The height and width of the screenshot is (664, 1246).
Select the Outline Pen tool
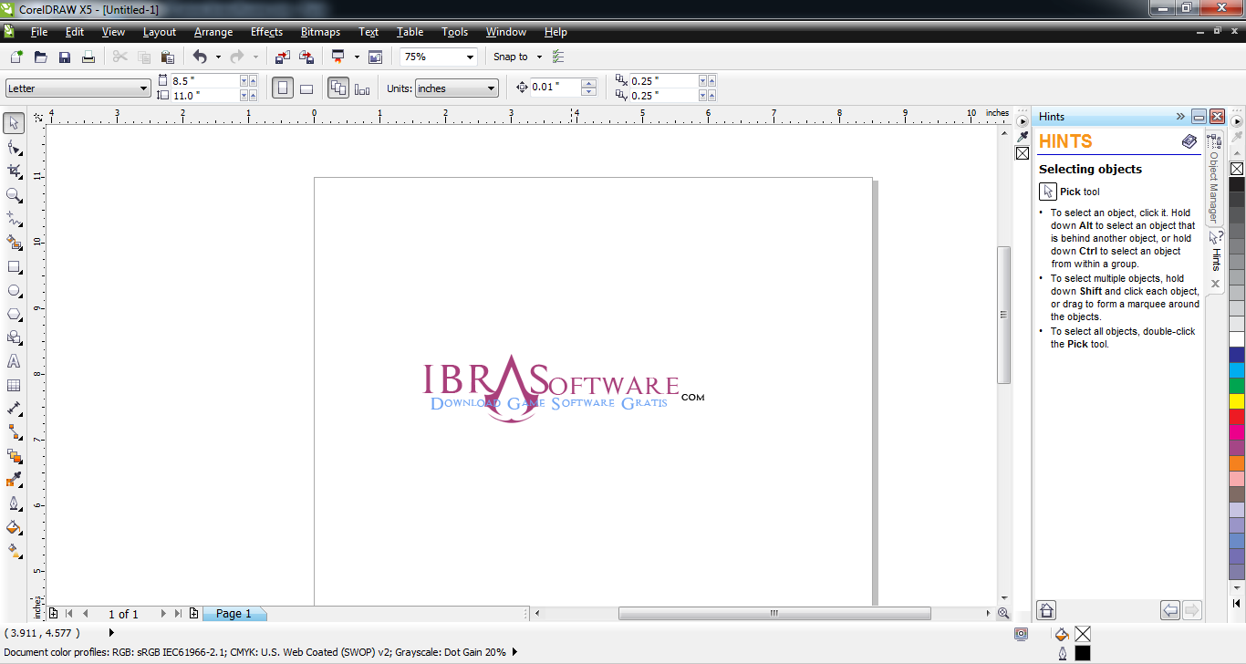tap(14, 503)
